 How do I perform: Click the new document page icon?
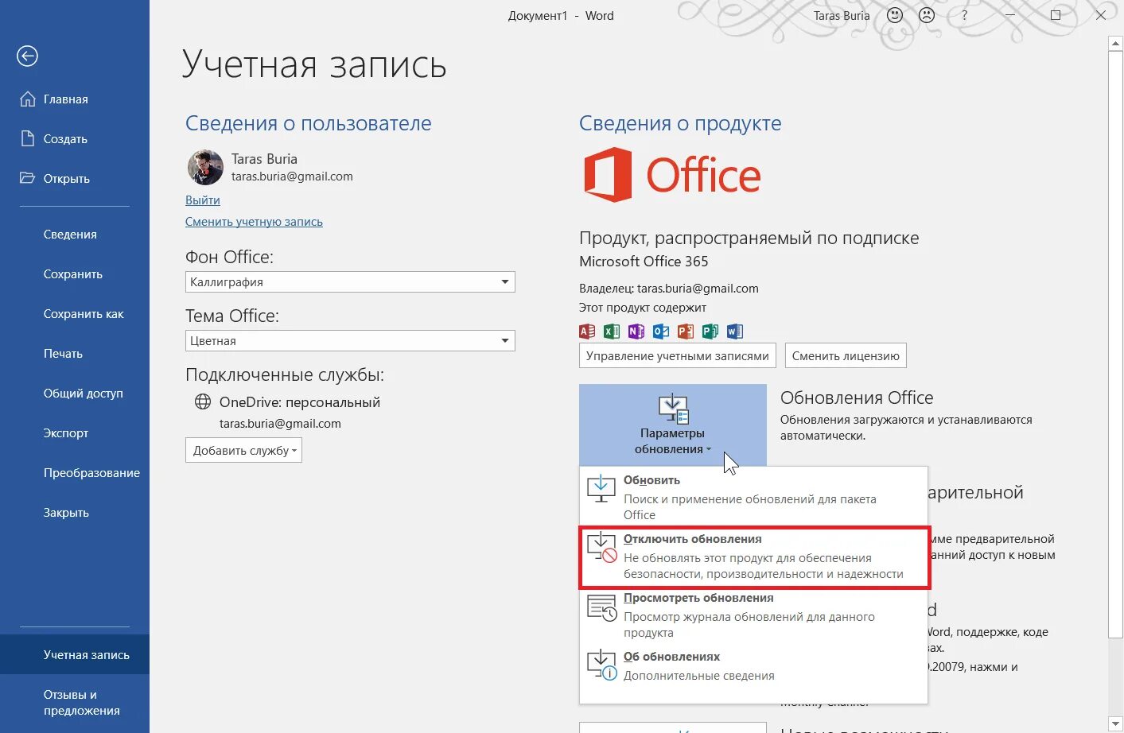[x=28, y=138]
